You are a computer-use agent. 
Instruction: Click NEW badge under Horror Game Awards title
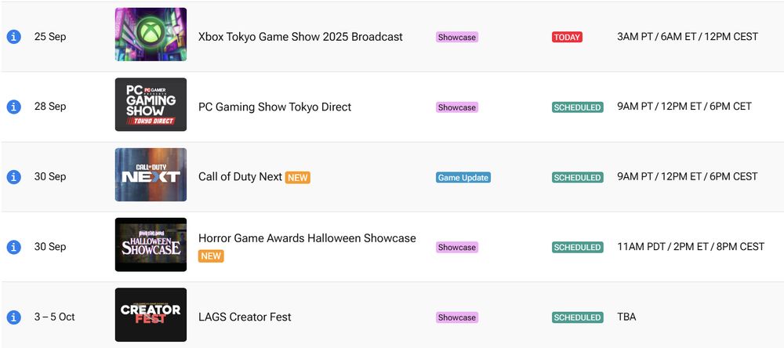click(x=211, y=256)
